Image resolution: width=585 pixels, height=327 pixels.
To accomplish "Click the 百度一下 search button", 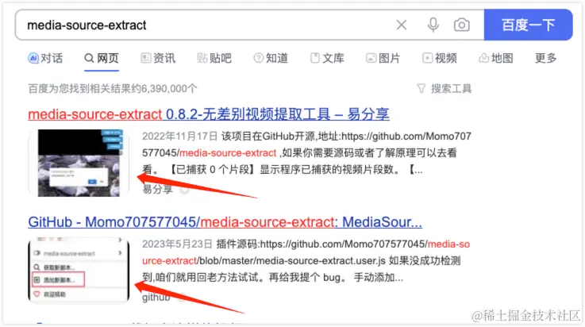I will 528,25.
